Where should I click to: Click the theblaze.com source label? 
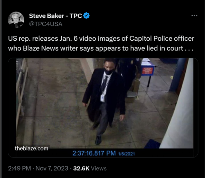pyautogui.click(x=32, y=148)
